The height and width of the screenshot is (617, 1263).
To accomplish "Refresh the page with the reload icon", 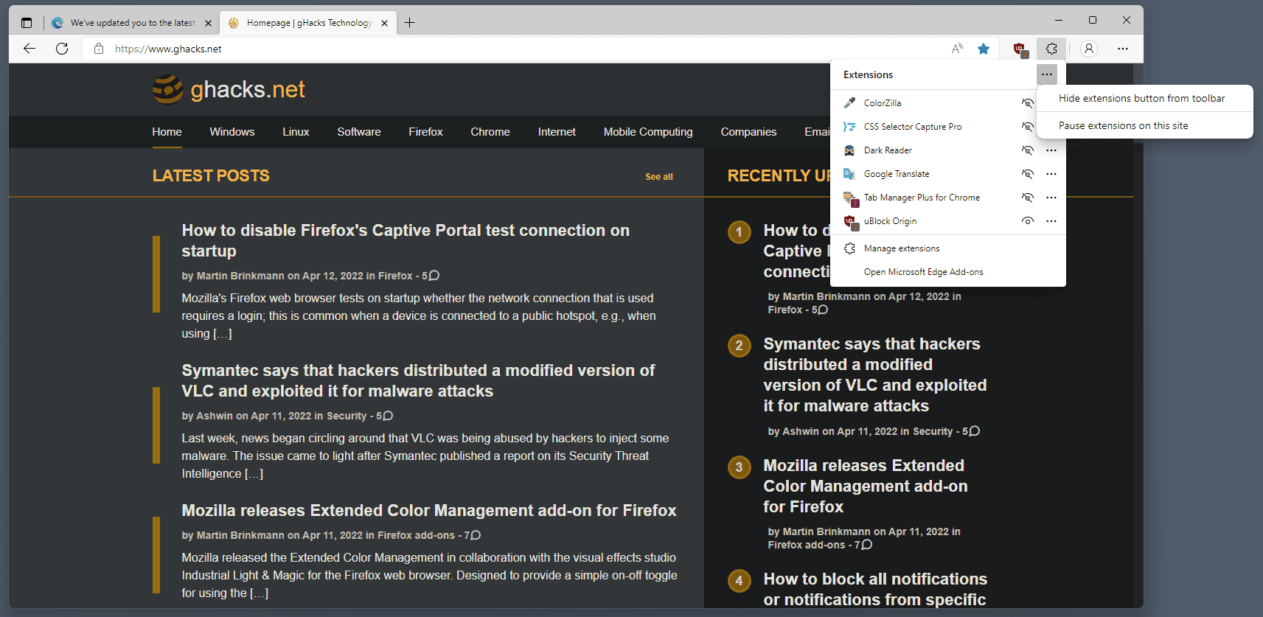I will (62, 49).
